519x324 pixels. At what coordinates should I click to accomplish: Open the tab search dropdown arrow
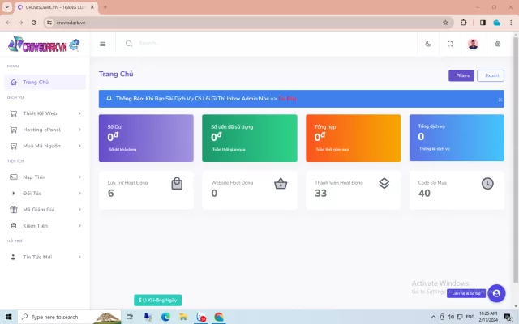pyautogui.click(x=7, y=7)
